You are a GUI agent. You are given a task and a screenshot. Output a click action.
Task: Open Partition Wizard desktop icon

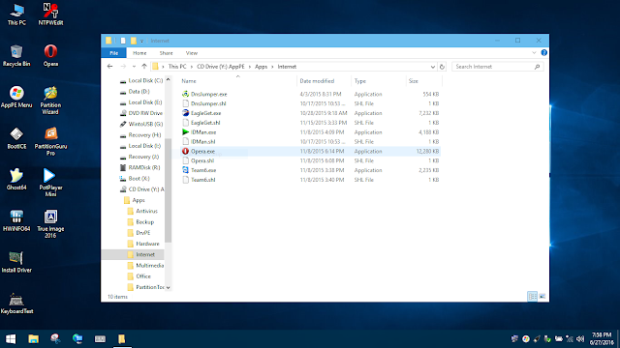pos(50,101)
